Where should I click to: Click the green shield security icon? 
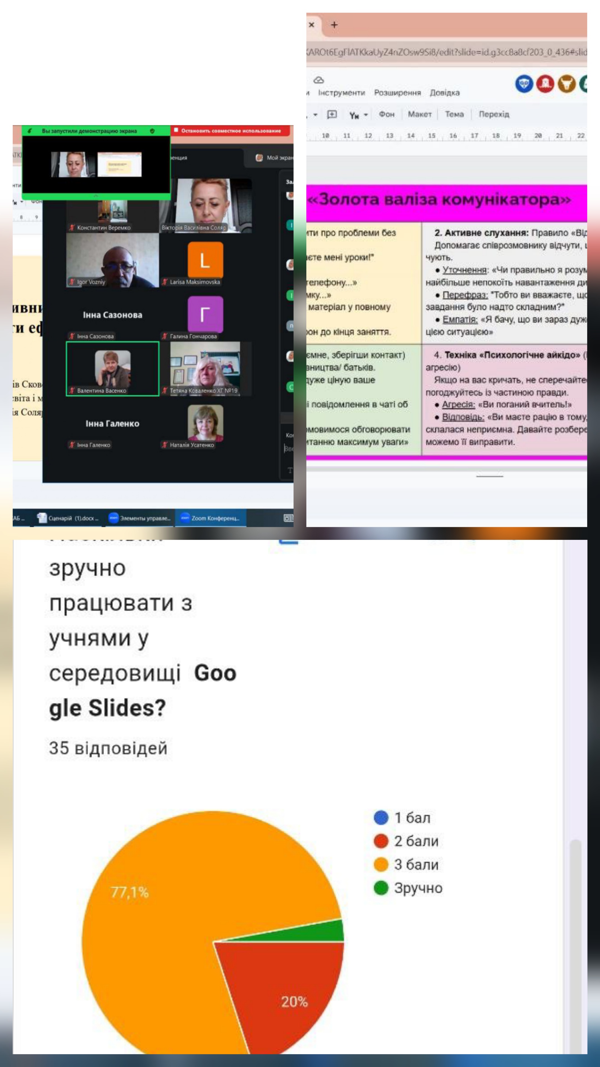click(x=152, y=131)
